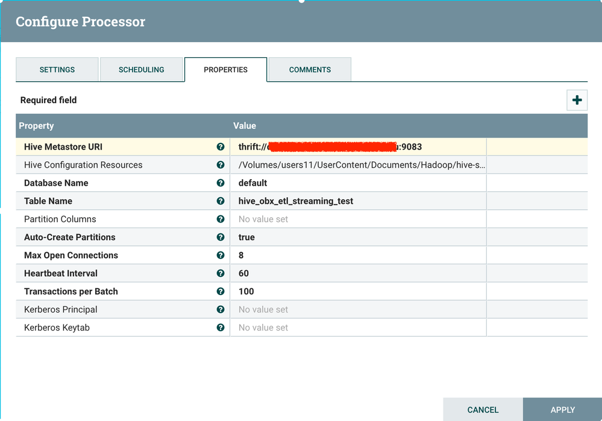This screenshot has height=421, width=602.
Task: Edit Transactions per Batch value 100
Action: [x=358, y=291]
